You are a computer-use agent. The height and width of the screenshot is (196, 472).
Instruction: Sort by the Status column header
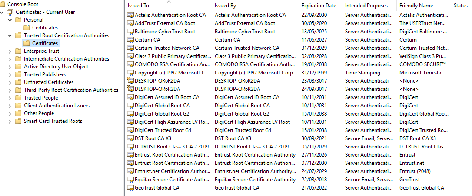[x=461, y=6]
